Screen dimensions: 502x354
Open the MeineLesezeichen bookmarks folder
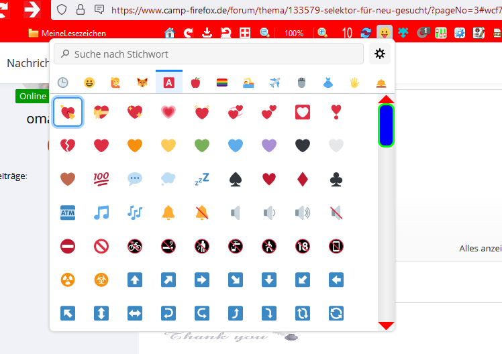[67, 33]
